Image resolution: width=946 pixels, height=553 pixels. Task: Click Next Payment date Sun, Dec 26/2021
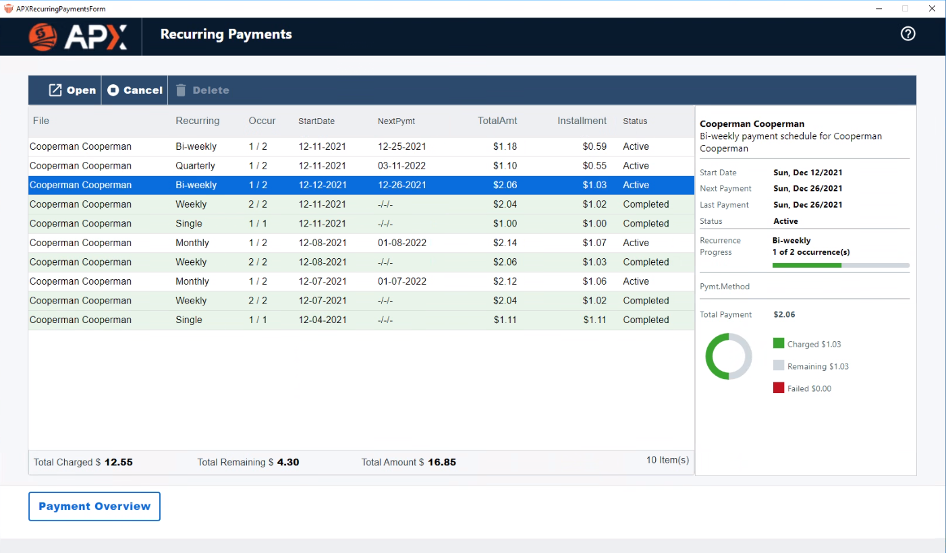[x=808, y=189]
